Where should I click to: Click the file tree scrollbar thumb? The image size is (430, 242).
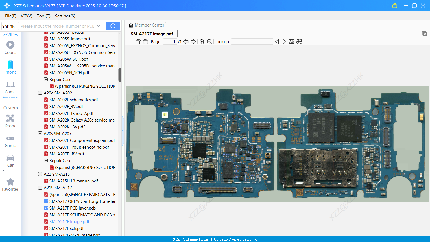coord(120,75)
